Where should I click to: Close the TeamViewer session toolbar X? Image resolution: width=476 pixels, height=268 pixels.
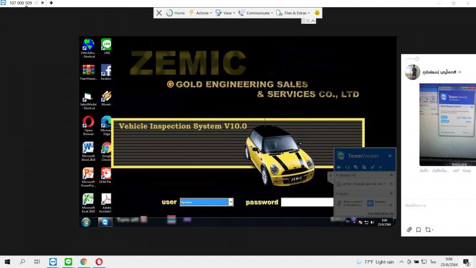tap(159, 13)
